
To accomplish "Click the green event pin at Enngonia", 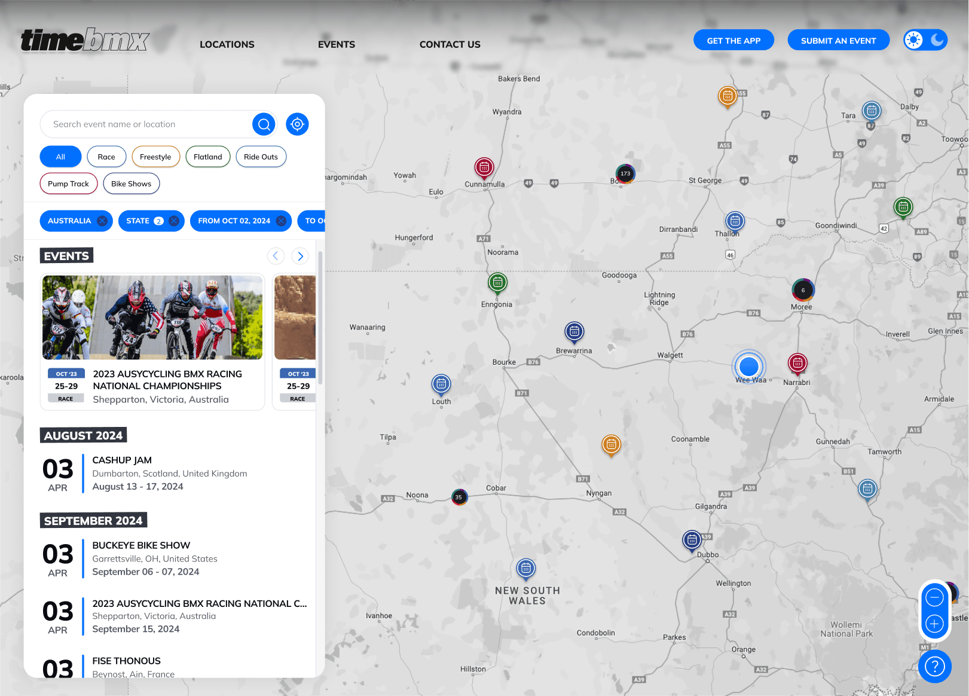I will click(x=497, y=282).
